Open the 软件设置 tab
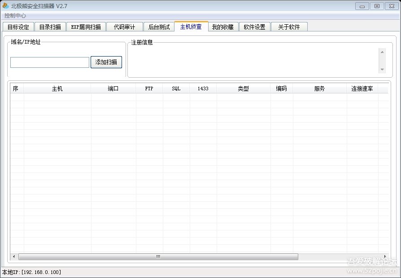 pyautogui.click(x=254, y=27)
